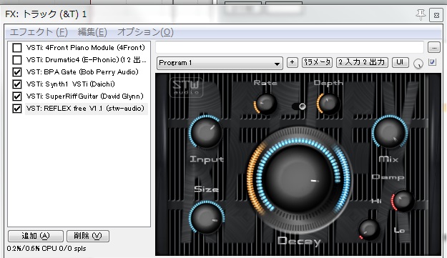Open 2 入力 2 出力 routing button
This screenshot has height=258, width=447.
pyautogui.click(x=362, y=62)
